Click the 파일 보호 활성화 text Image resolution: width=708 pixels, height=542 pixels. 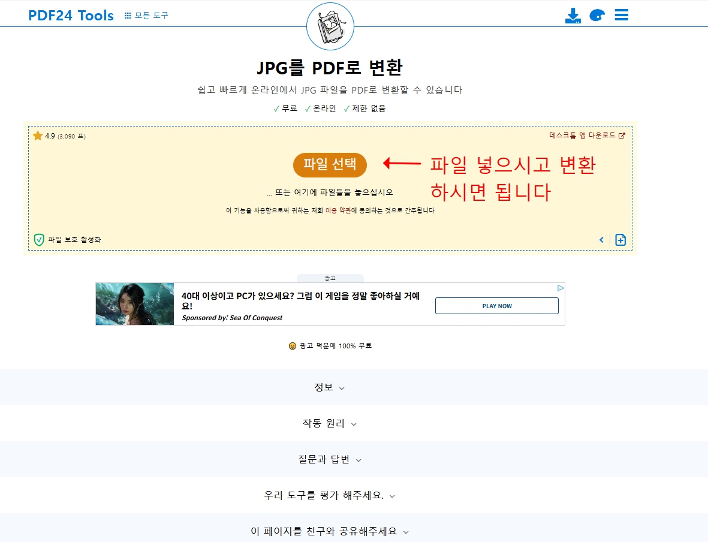pyautogui.click(x=74, y=239)
